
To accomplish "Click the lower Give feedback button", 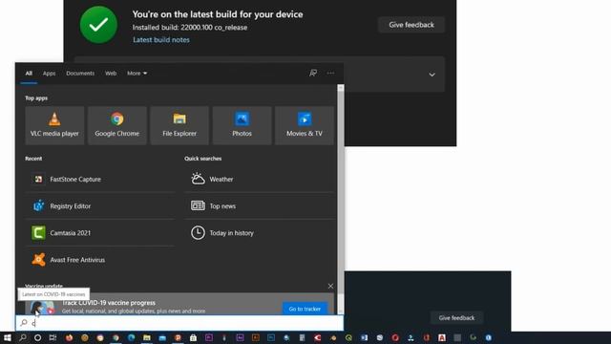I will click(456, 318).
